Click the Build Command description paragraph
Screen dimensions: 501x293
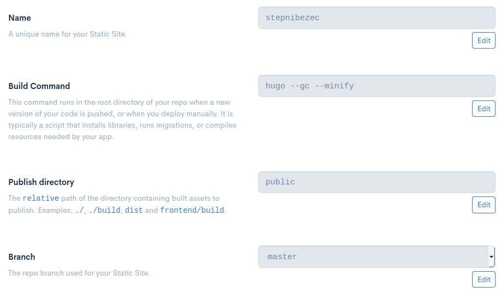[122, 119]
